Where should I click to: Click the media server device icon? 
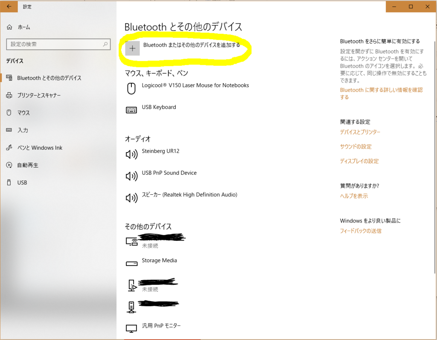pyautogui.click(x=132, y=285)
